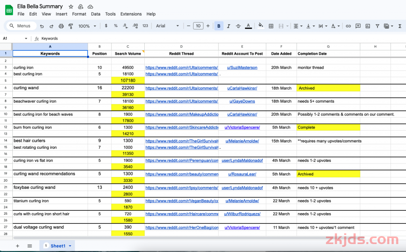The image size is (406, 252).
Task: Open the u/SuziMasterson account link
Action: click(x=242, y=67)
